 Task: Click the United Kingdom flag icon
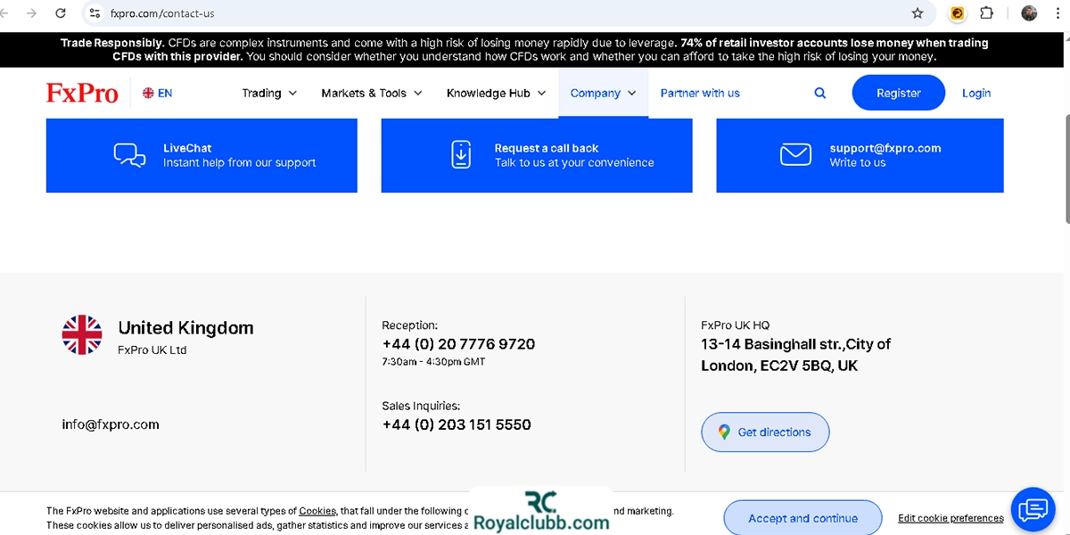pyautogui.click(x=82, y=335)
